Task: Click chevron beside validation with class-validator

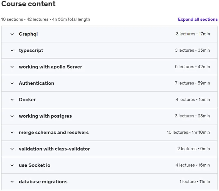Action: (12, 149)
